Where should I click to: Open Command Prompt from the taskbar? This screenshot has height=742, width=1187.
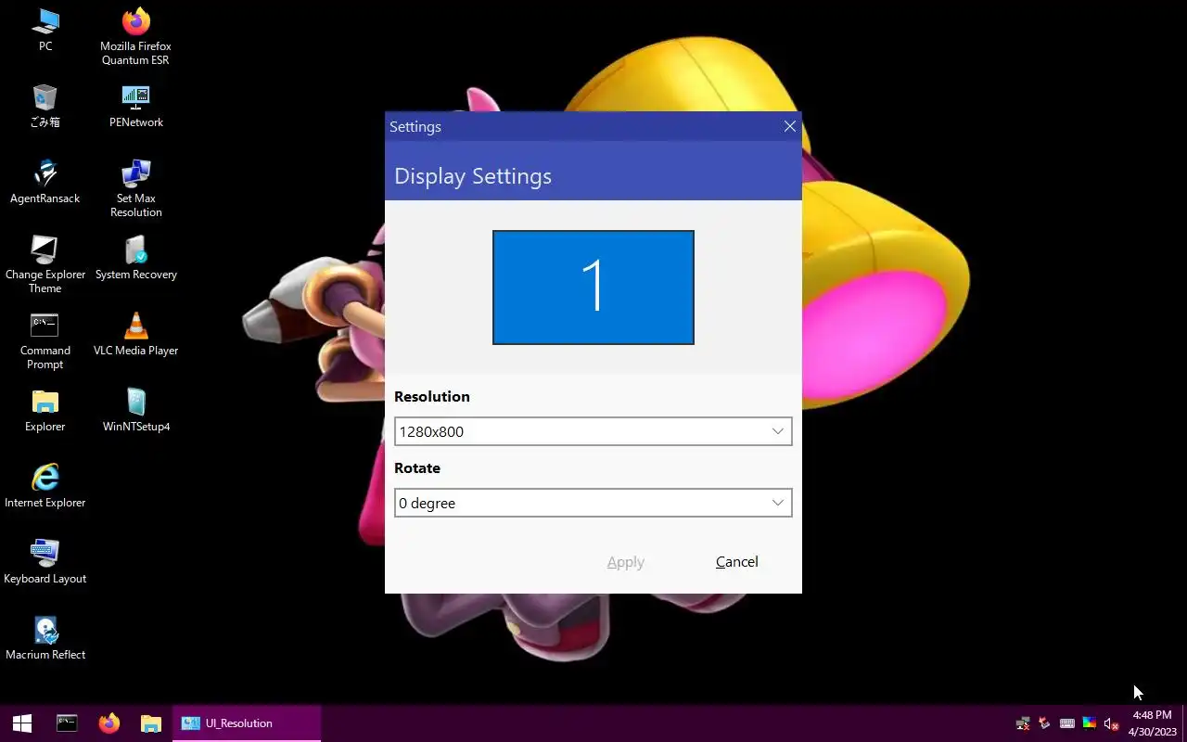click(67, 723)
